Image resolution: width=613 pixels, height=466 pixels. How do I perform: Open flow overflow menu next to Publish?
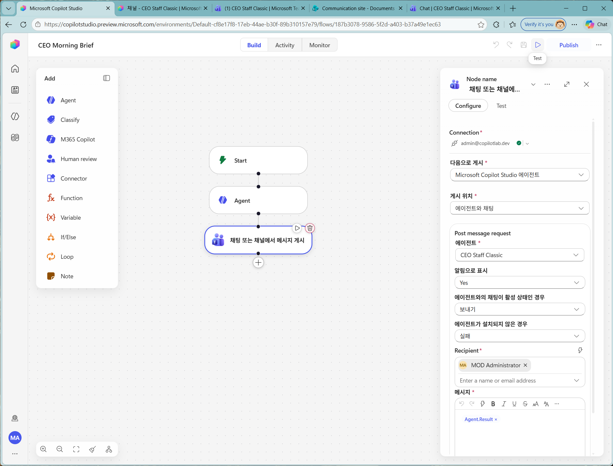tap(599, 45)
